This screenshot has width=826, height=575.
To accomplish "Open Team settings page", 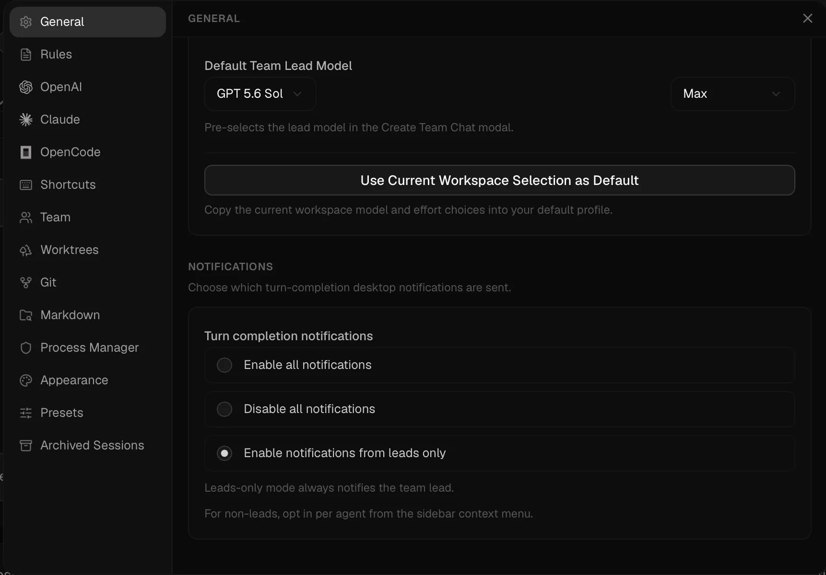I will tap(88, 218).
